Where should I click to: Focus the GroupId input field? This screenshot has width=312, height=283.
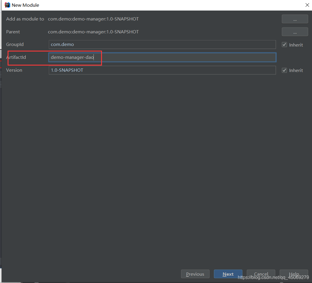coord(162,44)
